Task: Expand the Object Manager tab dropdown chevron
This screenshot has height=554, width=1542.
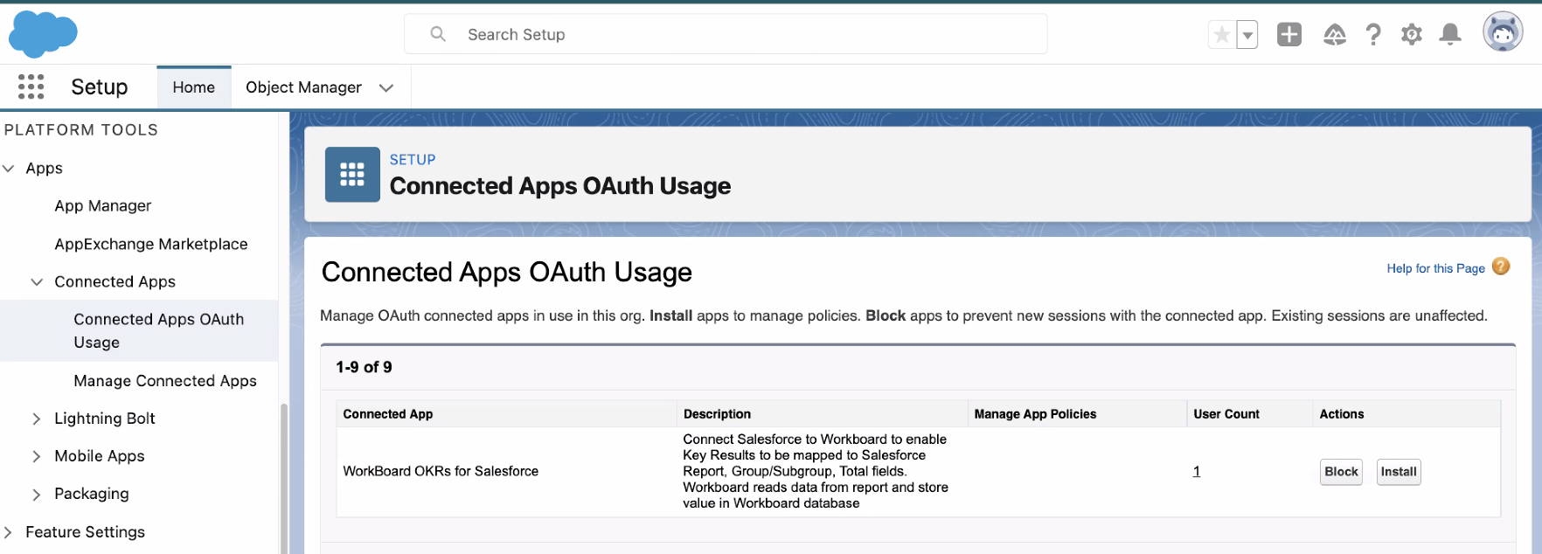Action: pyautogui.click(x=386, y=87)
